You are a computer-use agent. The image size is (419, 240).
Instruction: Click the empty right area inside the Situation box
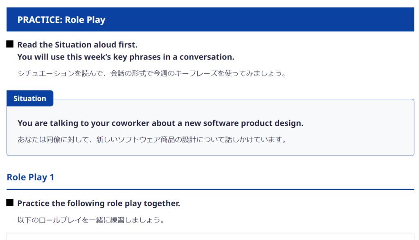click(360, 131)
